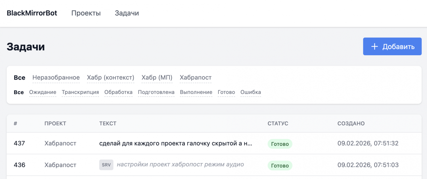The image size is (427, 179).
Task: Open the Проекты menu item
Action: point(86,13)
